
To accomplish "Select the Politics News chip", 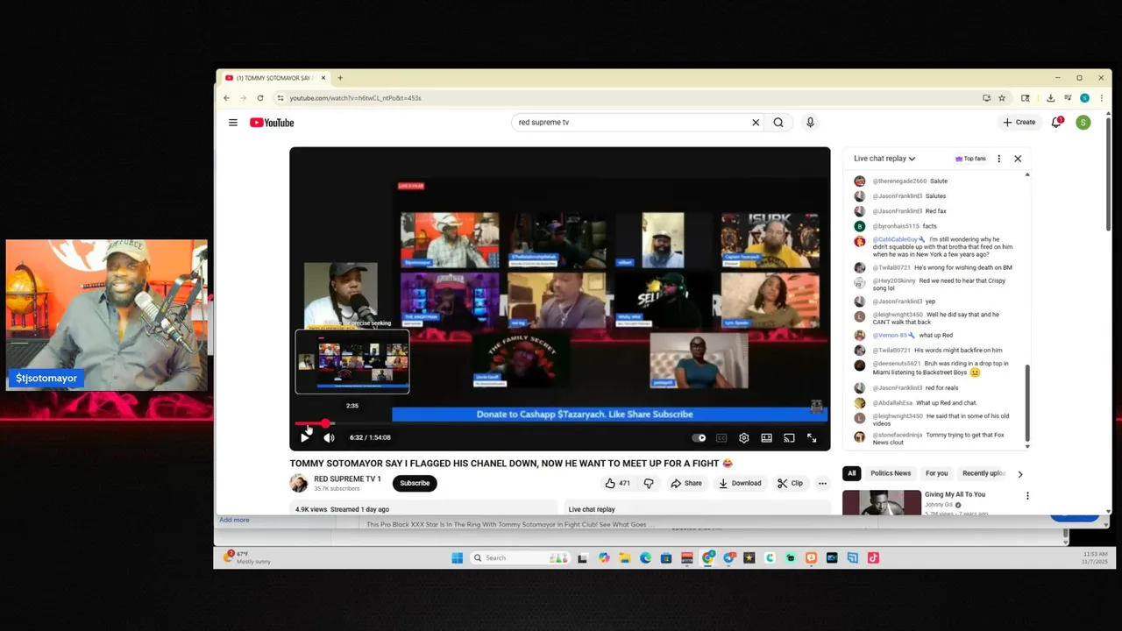I will click(891, 473).
